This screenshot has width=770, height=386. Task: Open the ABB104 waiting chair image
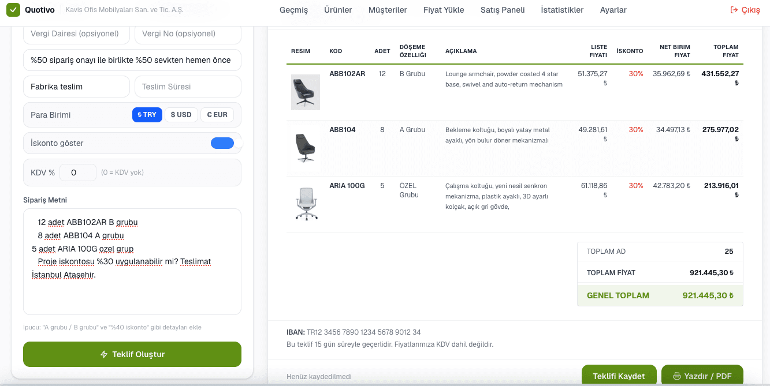click(306, 148)
